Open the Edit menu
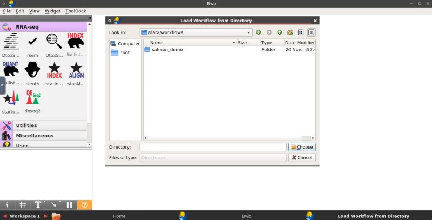432x220 pixels. 20,11
